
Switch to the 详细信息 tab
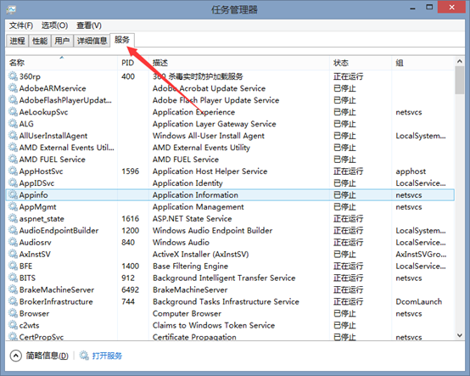click(x=92, y=41)
